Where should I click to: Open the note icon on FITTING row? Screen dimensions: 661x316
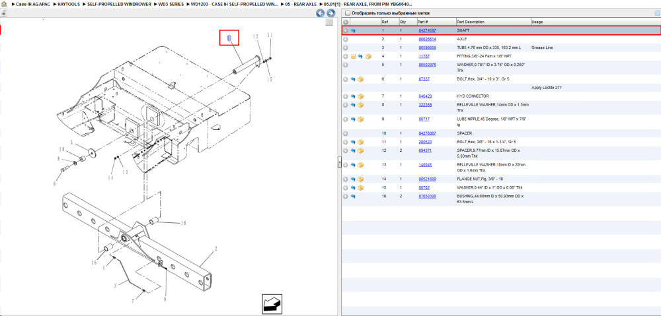(x=353, y=56)
